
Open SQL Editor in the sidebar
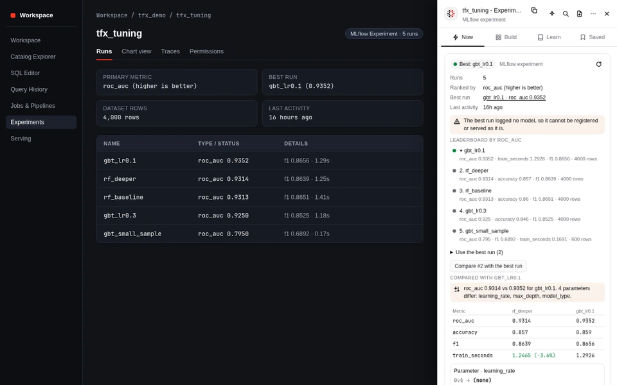coord(41,73)
